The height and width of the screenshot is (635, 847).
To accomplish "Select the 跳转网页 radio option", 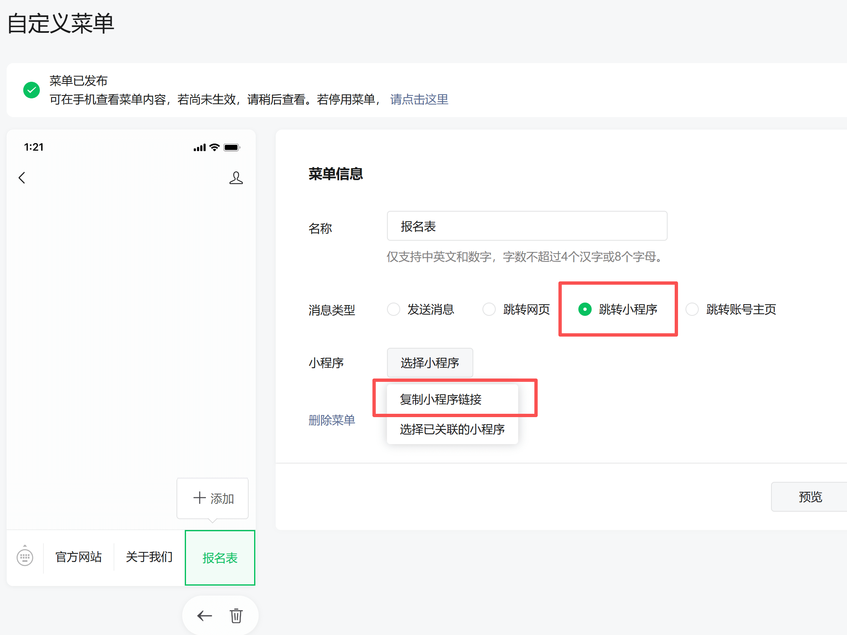I will tap(489, 309).
